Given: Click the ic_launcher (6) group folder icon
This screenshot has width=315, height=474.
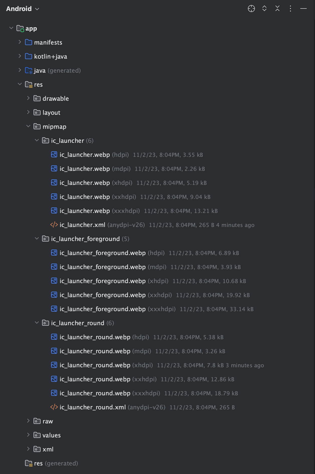Looking at the screenshot, I should click(46, 141).
